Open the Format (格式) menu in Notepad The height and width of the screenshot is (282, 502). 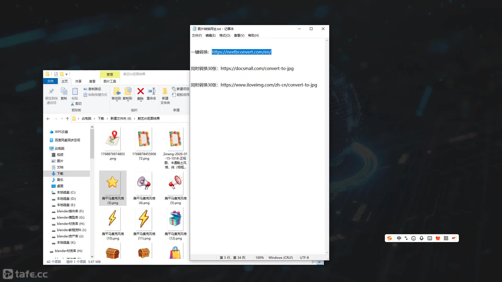click(x=225, y=36)
